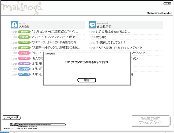
Task: Open notice 「大冒険ペットボックス」販売開始のお知...
Action: [x=56, y=48]
